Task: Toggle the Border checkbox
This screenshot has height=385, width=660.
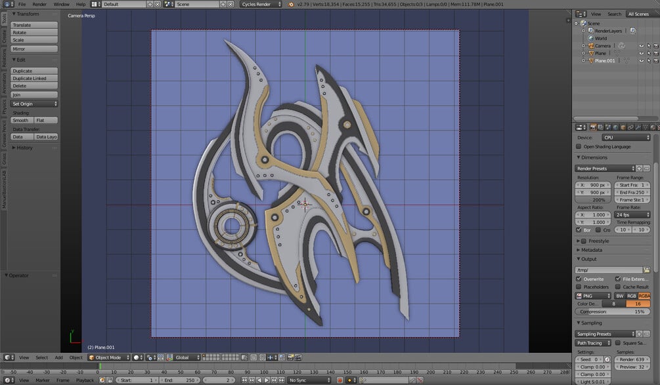Action: tap(579, 230)
